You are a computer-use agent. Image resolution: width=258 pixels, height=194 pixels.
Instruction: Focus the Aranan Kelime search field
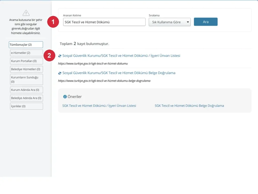104,22
